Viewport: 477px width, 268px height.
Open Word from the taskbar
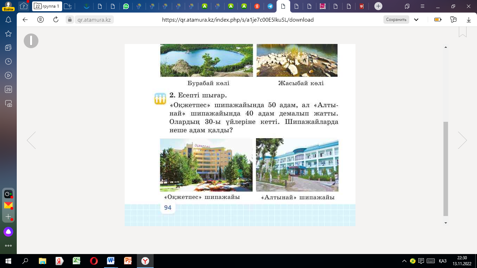pyautogui.click(x=111, y=261)
